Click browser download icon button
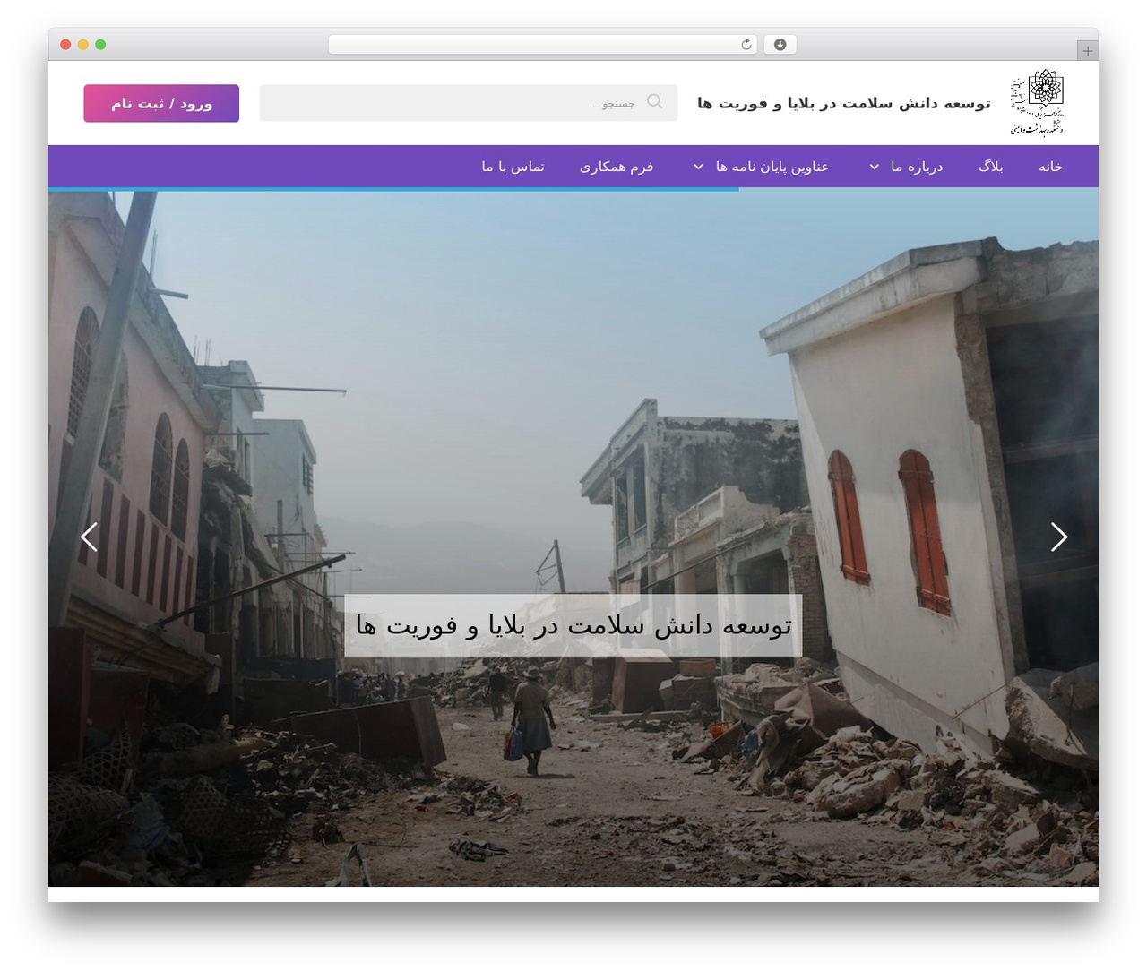The image size is (1147, 971). coord(780,45)
